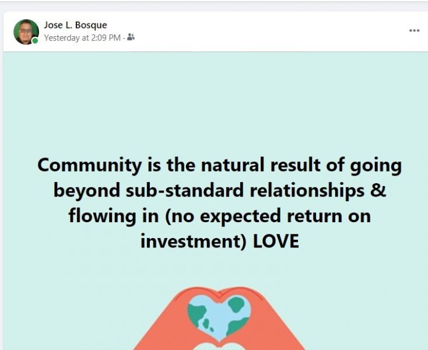Open the three-dot post options menu
Viewport: 428px width, 350px height.
point(414,30)
